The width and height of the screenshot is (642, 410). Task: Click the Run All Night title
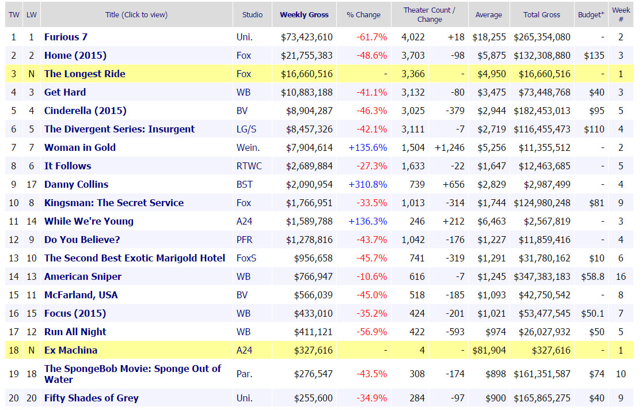75,332
